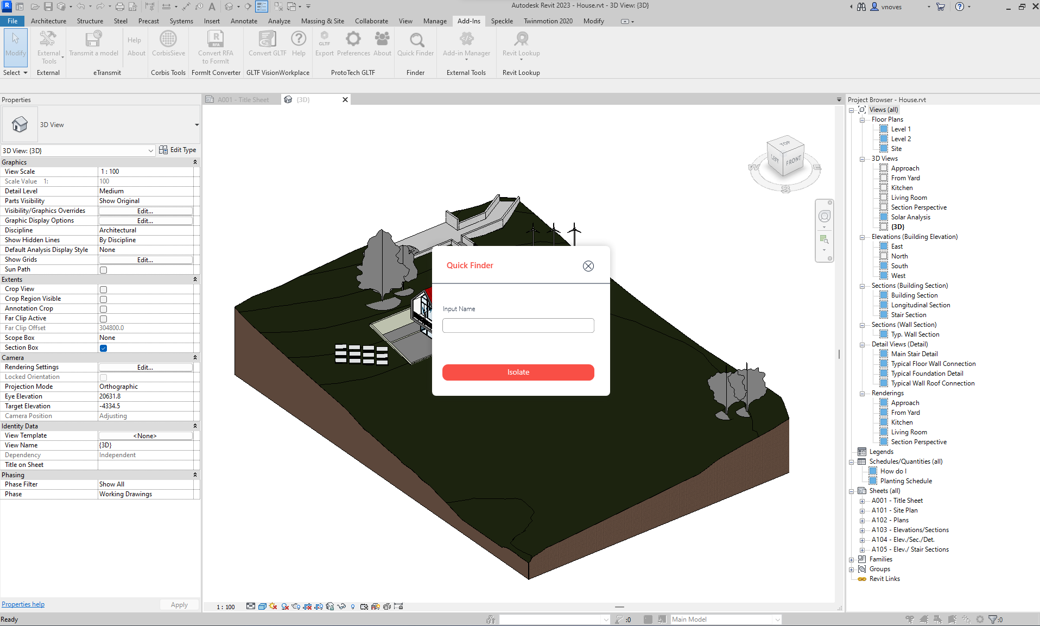Close the Quick Finder dialog
The height and width of the screenshot is (626, 1040).
(x=588, y=266)
